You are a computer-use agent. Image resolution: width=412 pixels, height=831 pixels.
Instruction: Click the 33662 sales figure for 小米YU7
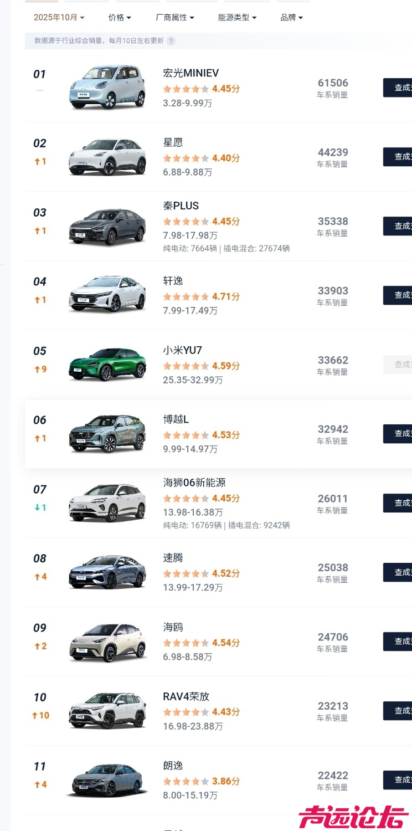tap(333, 360)
